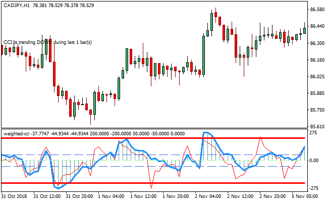Viewport: 328px width, 202px height.
Task: Click the 2 Nov 12:00 time label
Action: (x=240, y=196)
